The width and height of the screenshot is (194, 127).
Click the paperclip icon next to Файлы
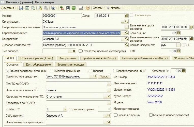pyautogui.click(x=108, y=8)
